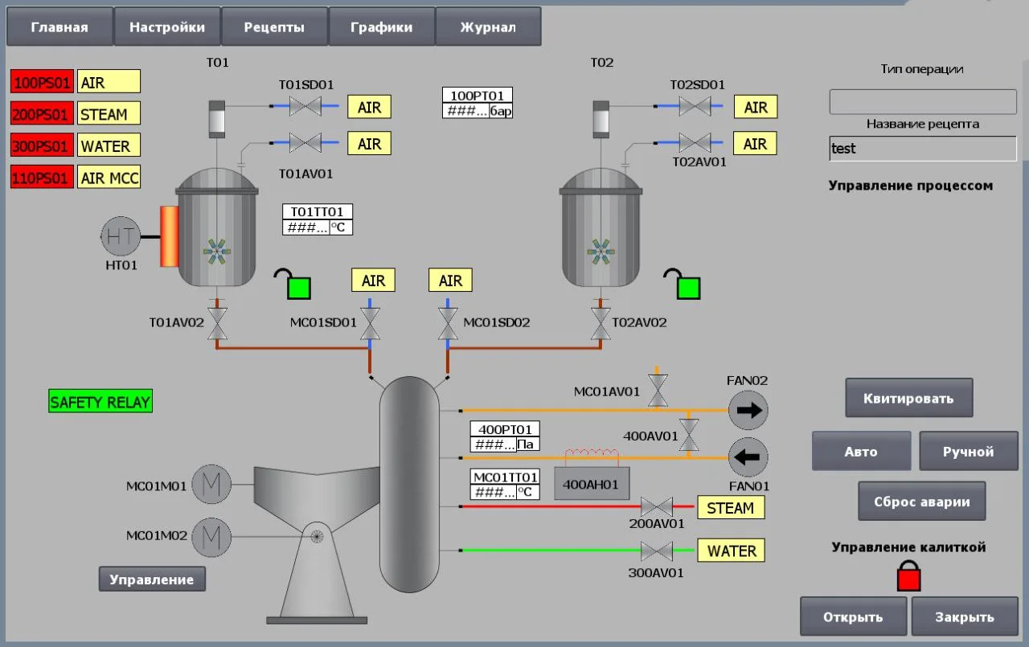Click the T01SD01 valve symbol
The width and height of the screenshot is (1029, 647).
coord(305,105)
